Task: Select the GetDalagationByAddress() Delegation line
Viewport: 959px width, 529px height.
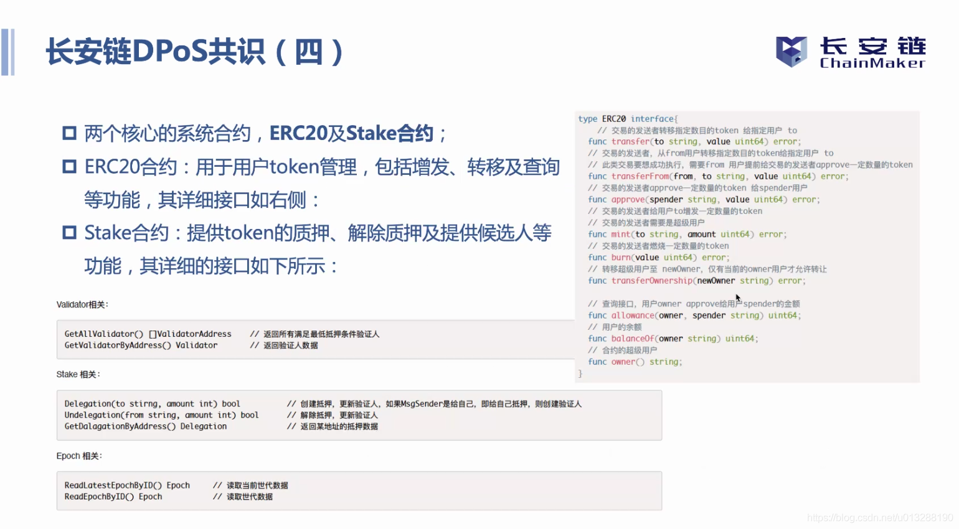Action: pos(145,426)
